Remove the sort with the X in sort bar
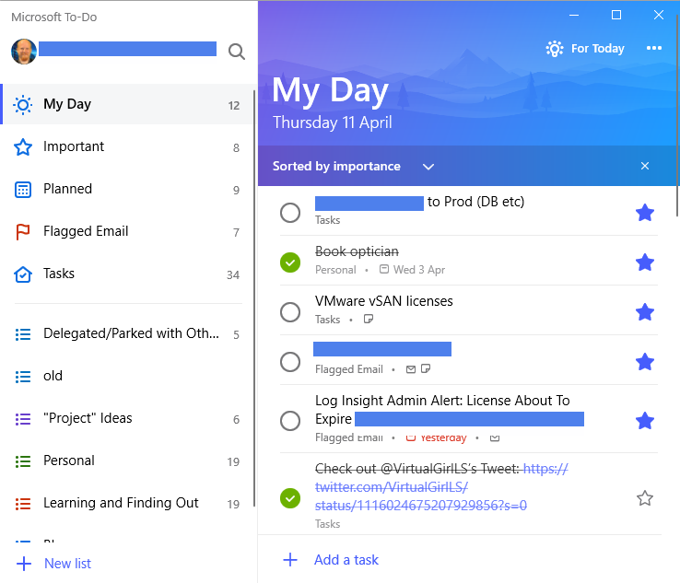Screen dimensions: 680x583 pyautogui.click(x=645, y=166)
